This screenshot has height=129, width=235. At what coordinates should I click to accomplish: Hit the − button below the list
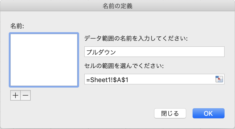click(x=25, y=95)
